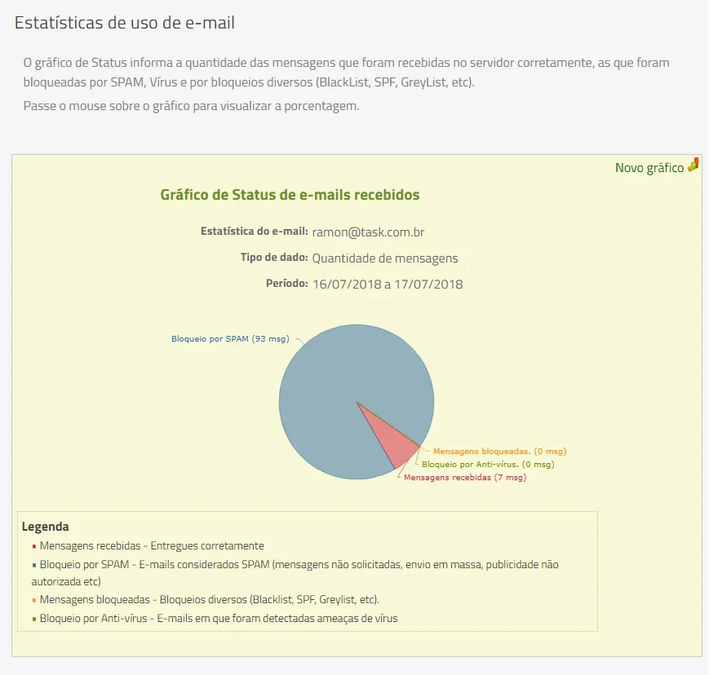Click the blue legend marker for Bloqueio por SPAM
This screenshot has height=675, width=709.
click(x=34, y=566)
